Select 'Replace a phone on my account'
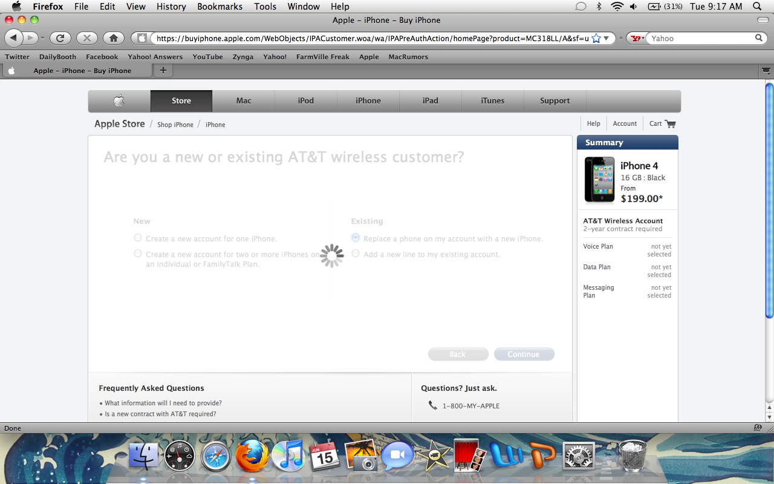The width and height of the screenshot is (774, 484). (x=356, y=238)
